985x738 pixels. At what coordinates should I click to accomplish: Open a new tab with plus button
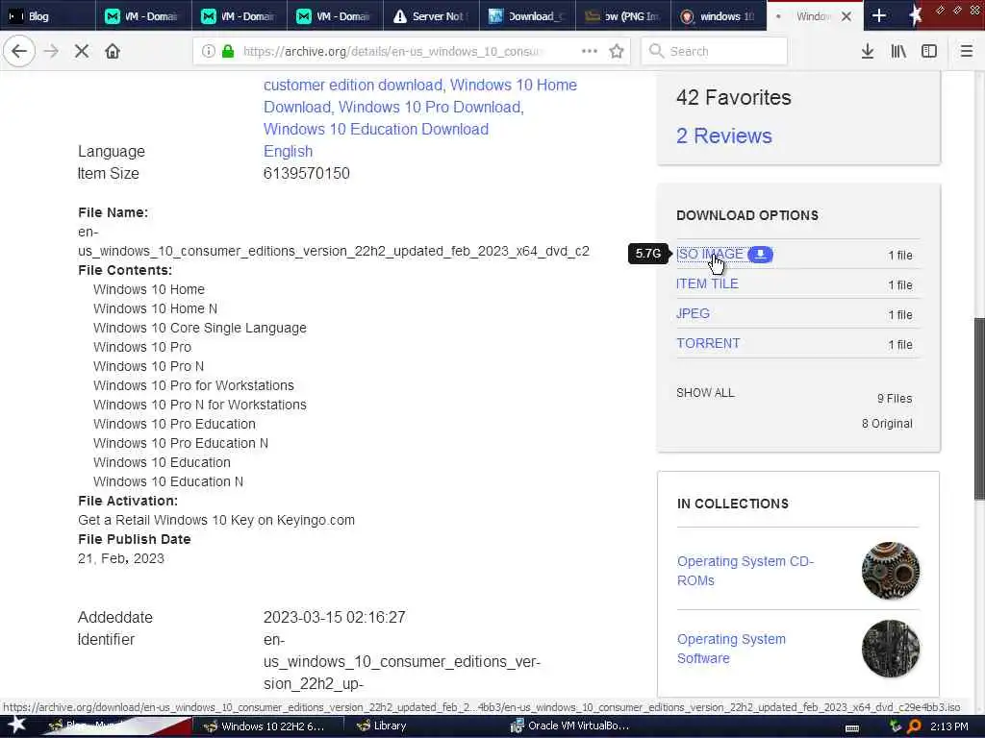pyautogui.click(x=879, y=15)
